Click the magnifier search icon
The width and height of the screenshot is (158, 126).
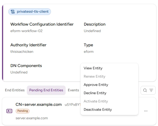tap(145, 90)
